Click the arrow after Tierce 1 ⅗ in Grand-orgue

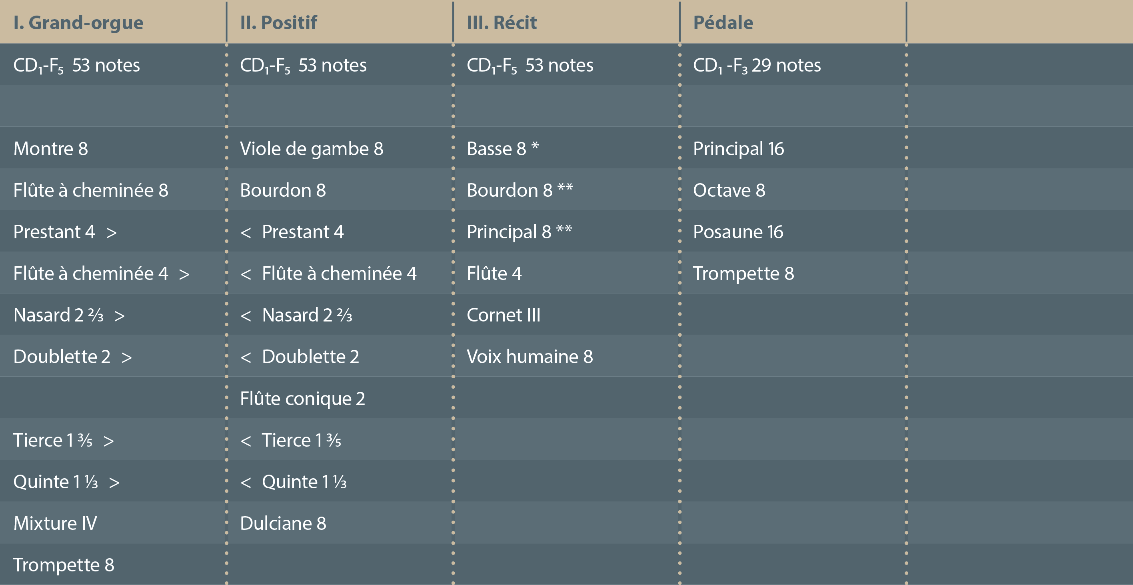[109, 441]
